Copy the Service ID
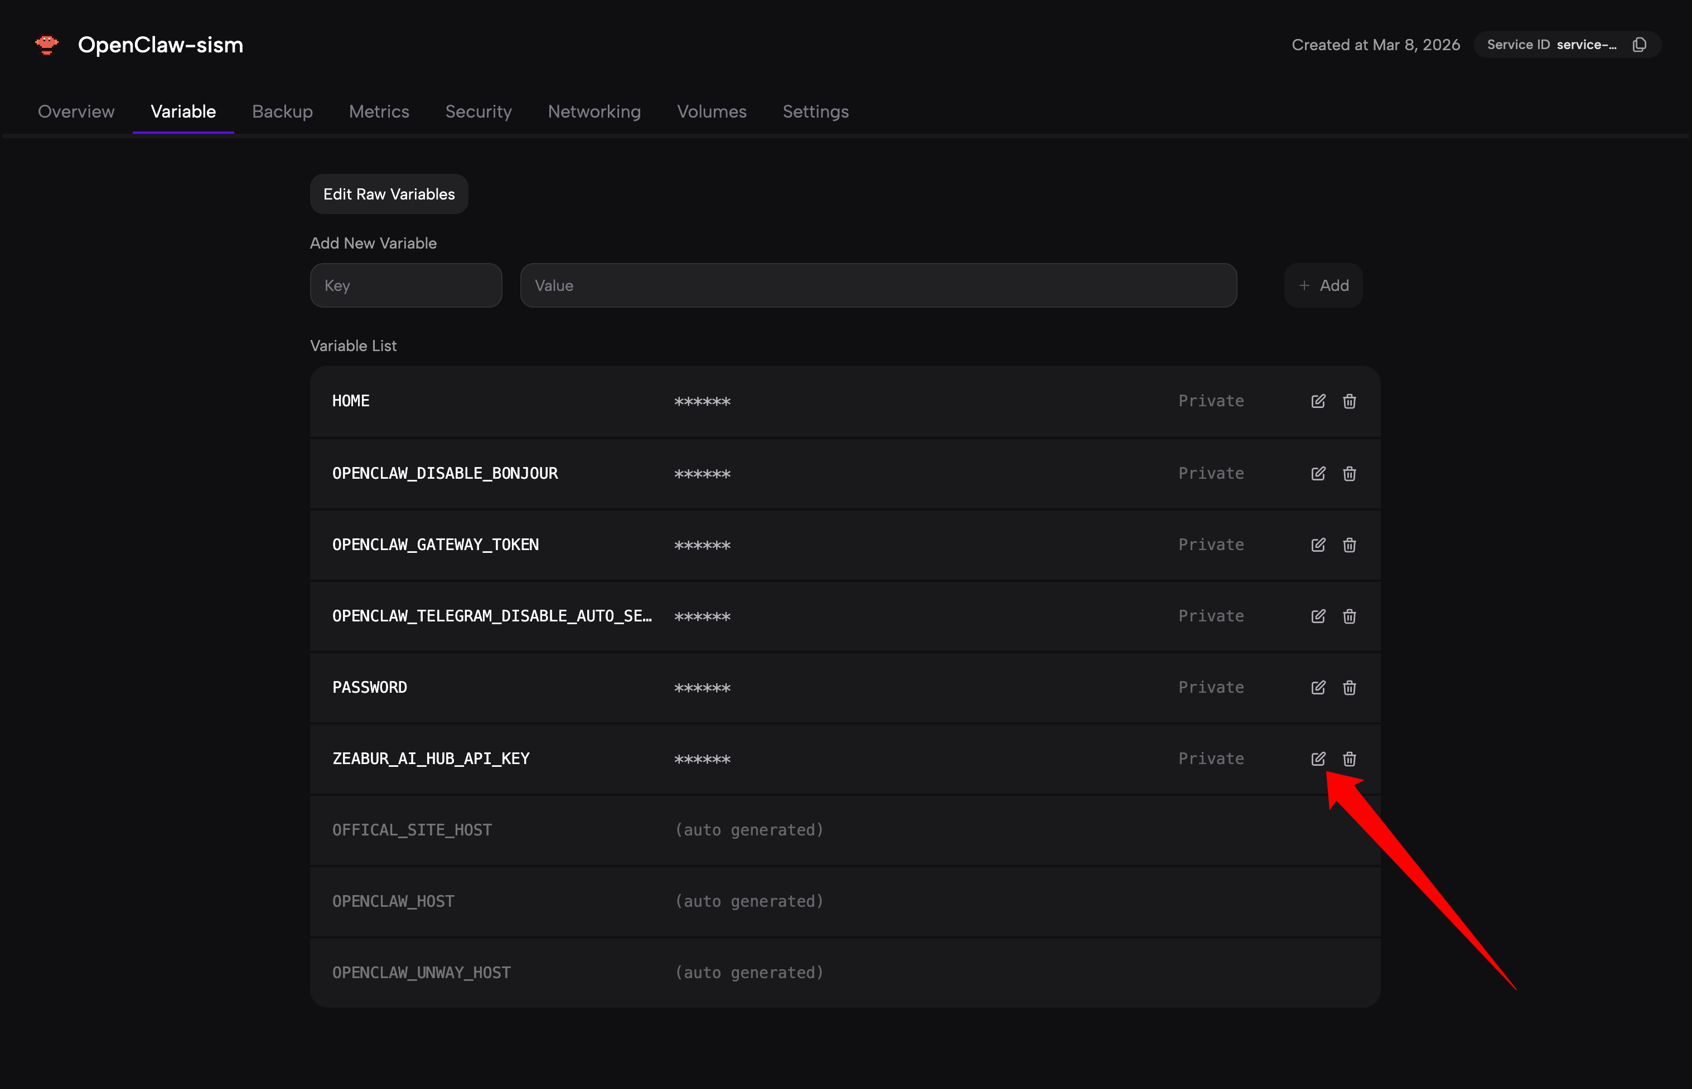Screen dimensions: 1692x1089 [1640, 45]
